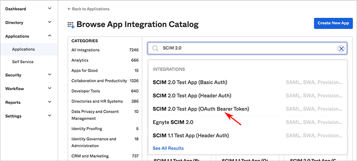Expand the Reports sidebar chevron

(x=50, y=102)
